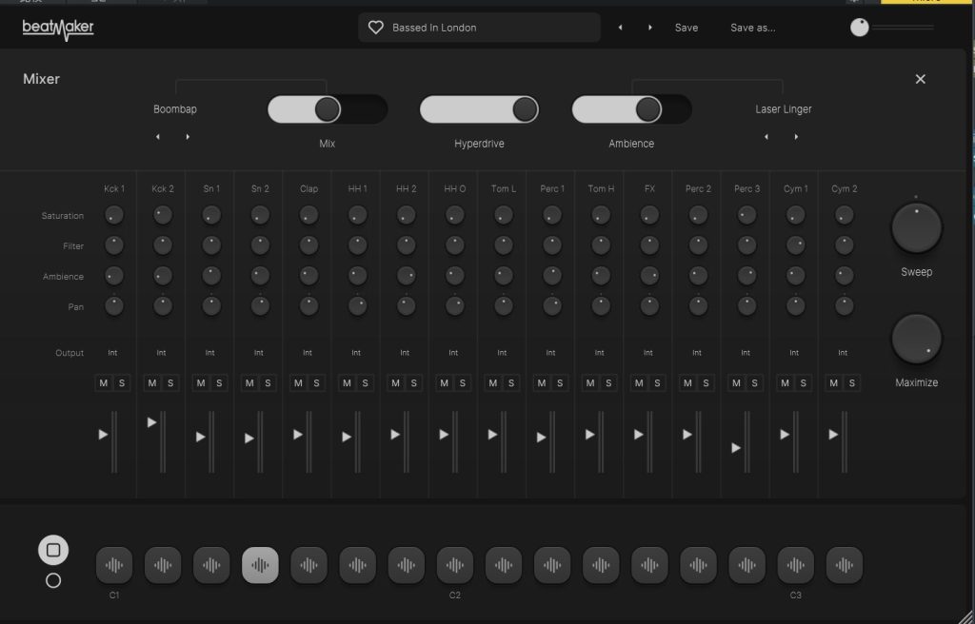Click the Maximize knob
Screen dimensions: 975x624
pos(916,340)
